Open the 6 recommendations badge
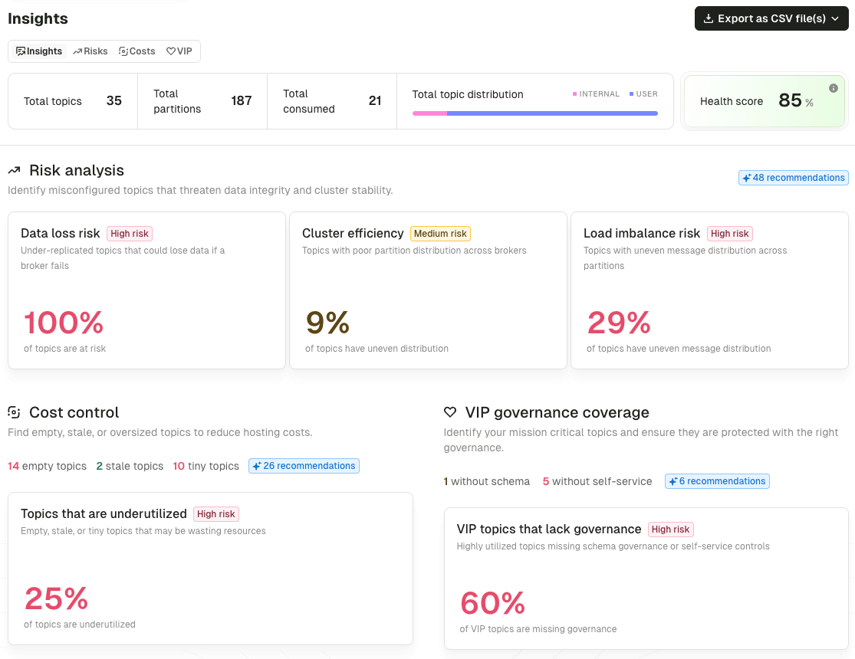855x659 pixels. 717,481
